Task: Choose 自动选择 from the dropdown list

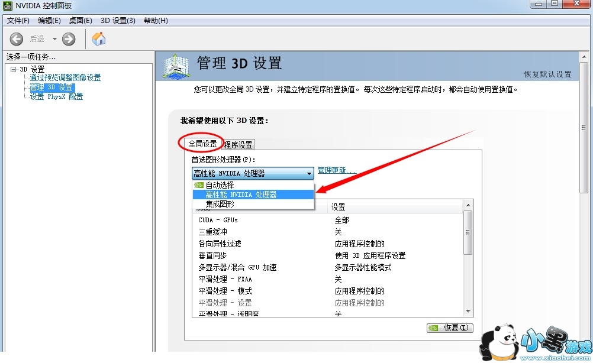Action: (253, 185)
